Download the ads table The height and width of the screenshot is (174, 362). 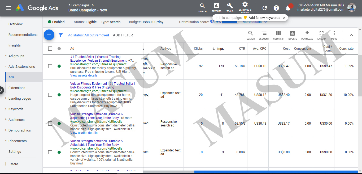[307, 35]
